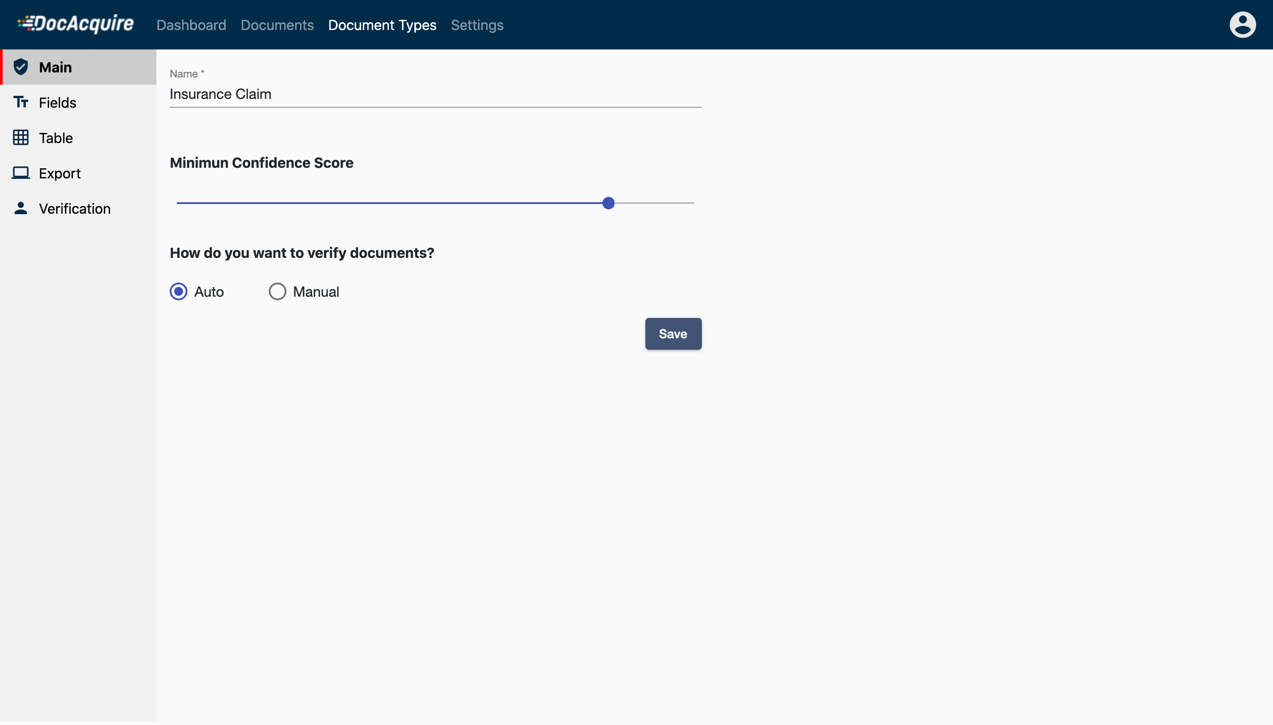Click the Table grid icon
Image resolution: width=1273 pixels, height=725 pixels.
[20, 137]
